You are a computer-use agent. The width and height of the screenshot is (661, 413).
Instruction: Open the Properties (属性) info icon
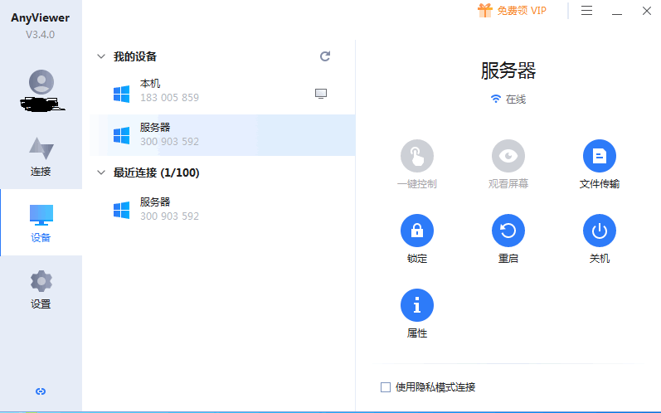(x=416, y=305)
